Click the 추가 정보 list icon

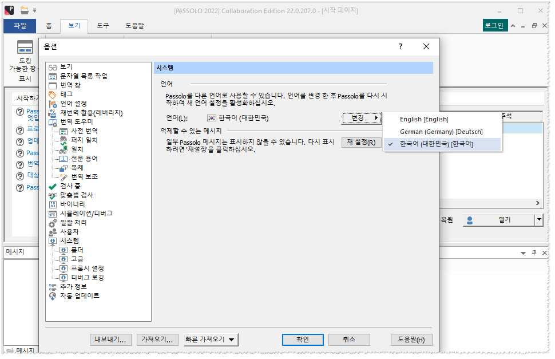pos(53,287)
